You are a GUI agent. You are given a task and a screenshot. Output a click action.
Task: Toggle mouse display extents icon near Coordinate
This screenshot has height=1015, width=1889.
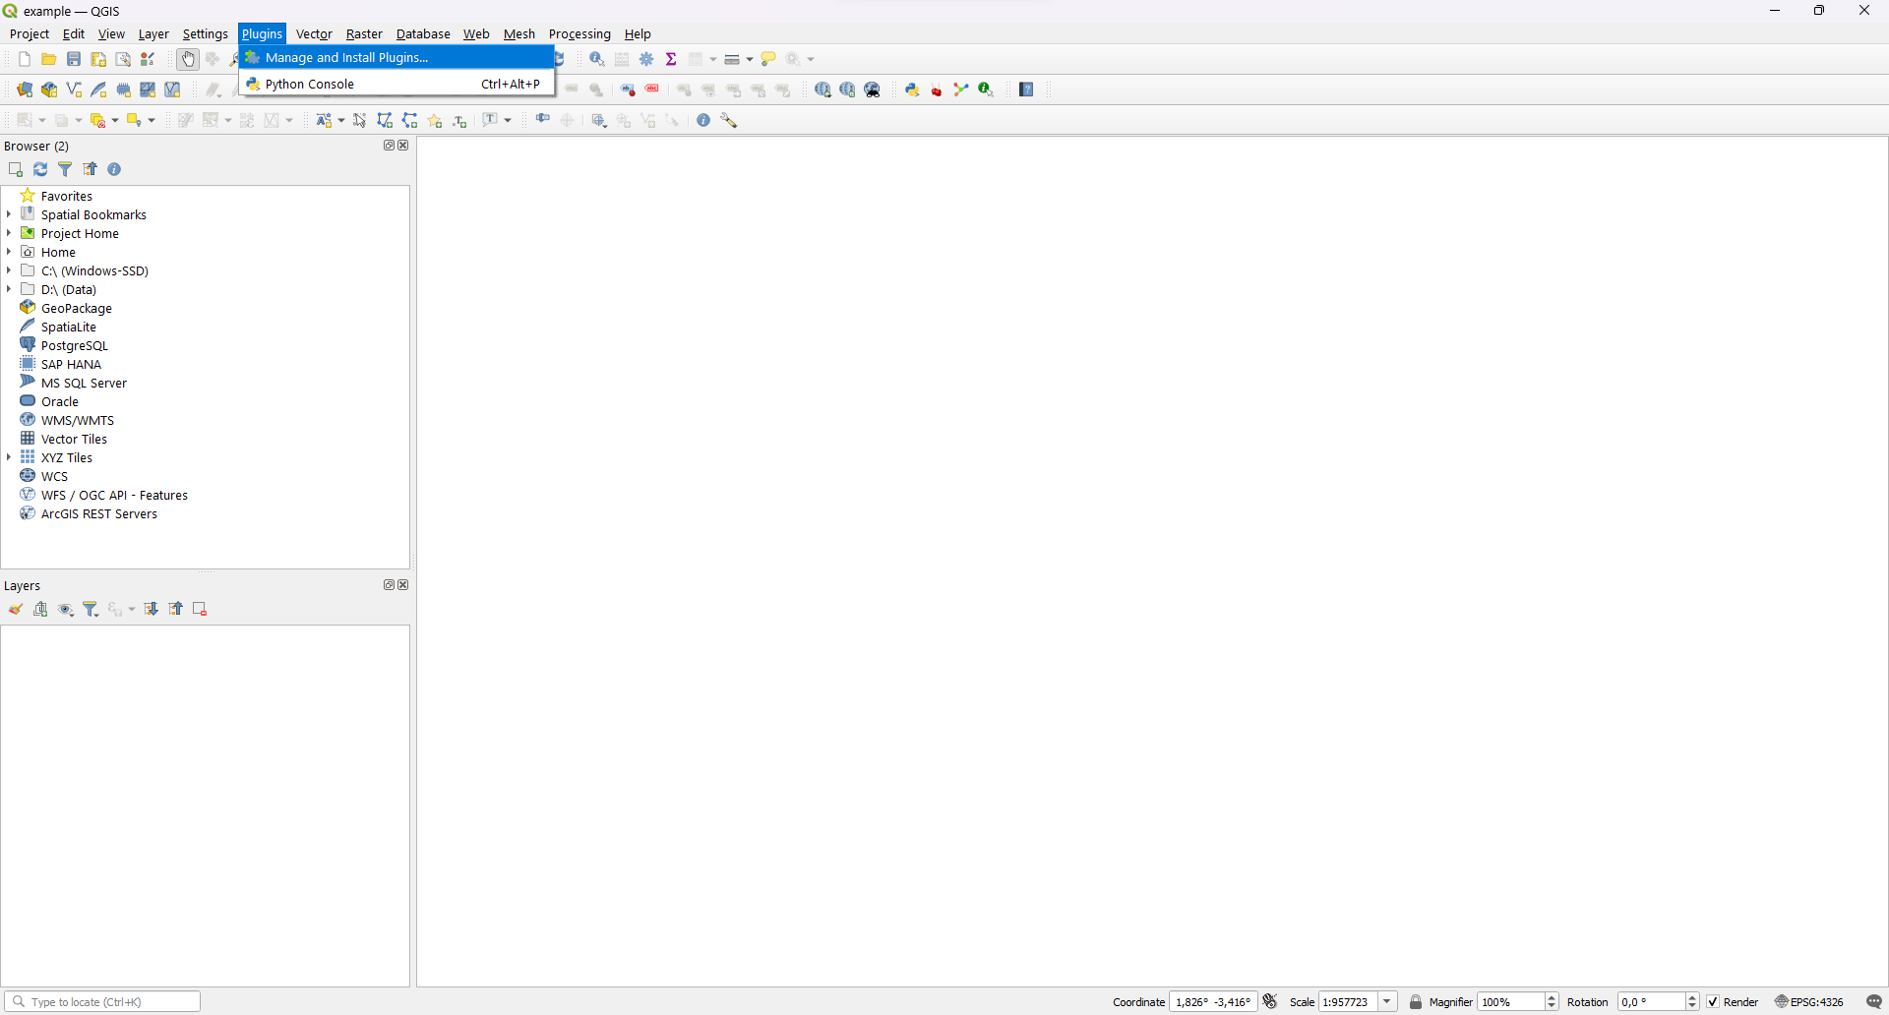1270,1001
